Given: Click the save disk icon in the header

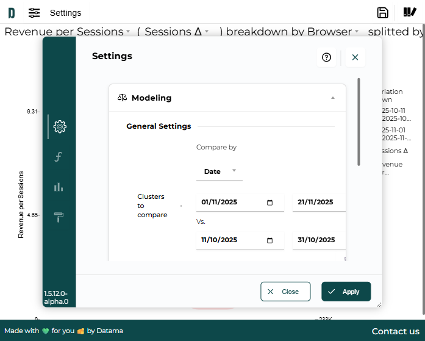Looking at the screenshot, I should (383, 12).
